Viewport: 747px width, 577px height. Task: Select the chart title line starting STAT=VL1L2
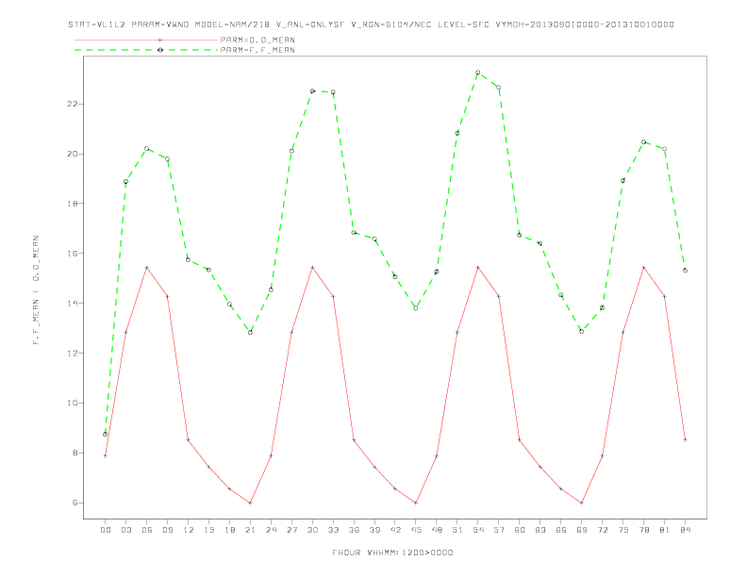(371, 25)
